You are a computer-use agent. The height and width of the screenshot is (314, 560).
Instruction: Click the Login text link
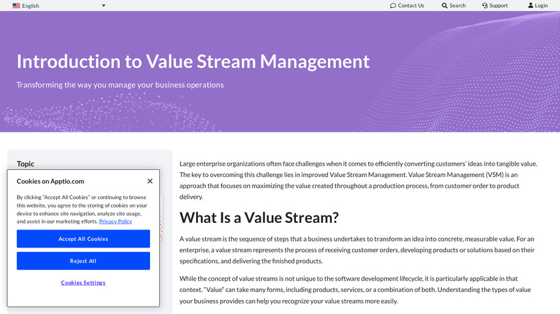[541, 5]
